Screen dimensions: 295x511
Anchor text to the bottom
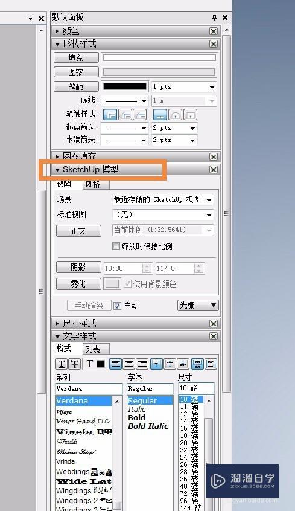[x=183, y=364]
